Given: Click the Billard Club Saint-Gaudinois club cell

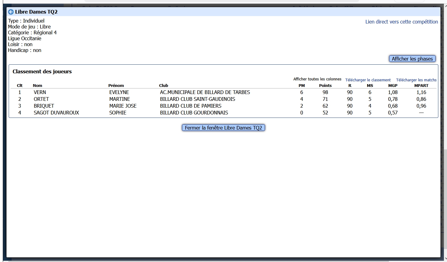Looking at the screenshot, I should 197,99.
